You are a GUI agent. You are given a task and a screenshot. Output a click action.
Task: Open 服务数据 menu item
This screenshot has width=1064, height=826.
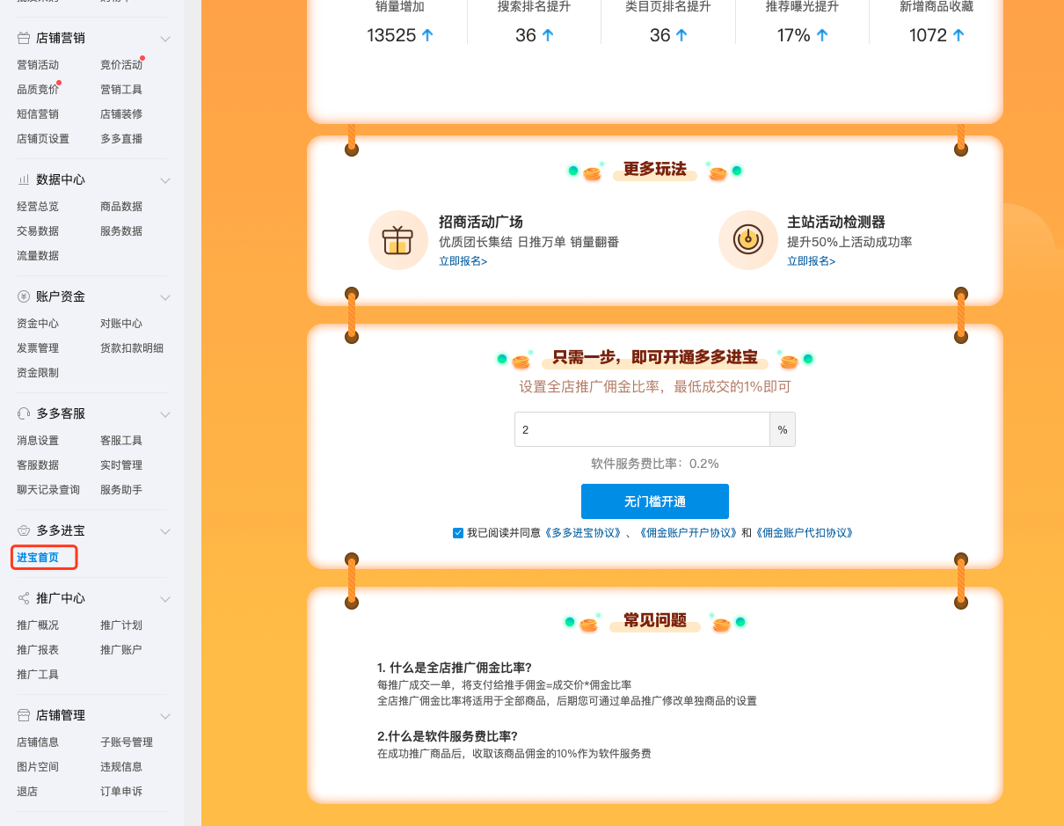[121, 231]
